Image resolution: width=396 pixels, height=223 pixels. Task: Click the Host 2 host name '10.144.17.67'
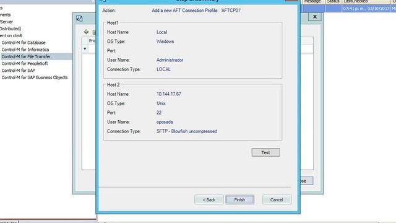pos(169,94)
